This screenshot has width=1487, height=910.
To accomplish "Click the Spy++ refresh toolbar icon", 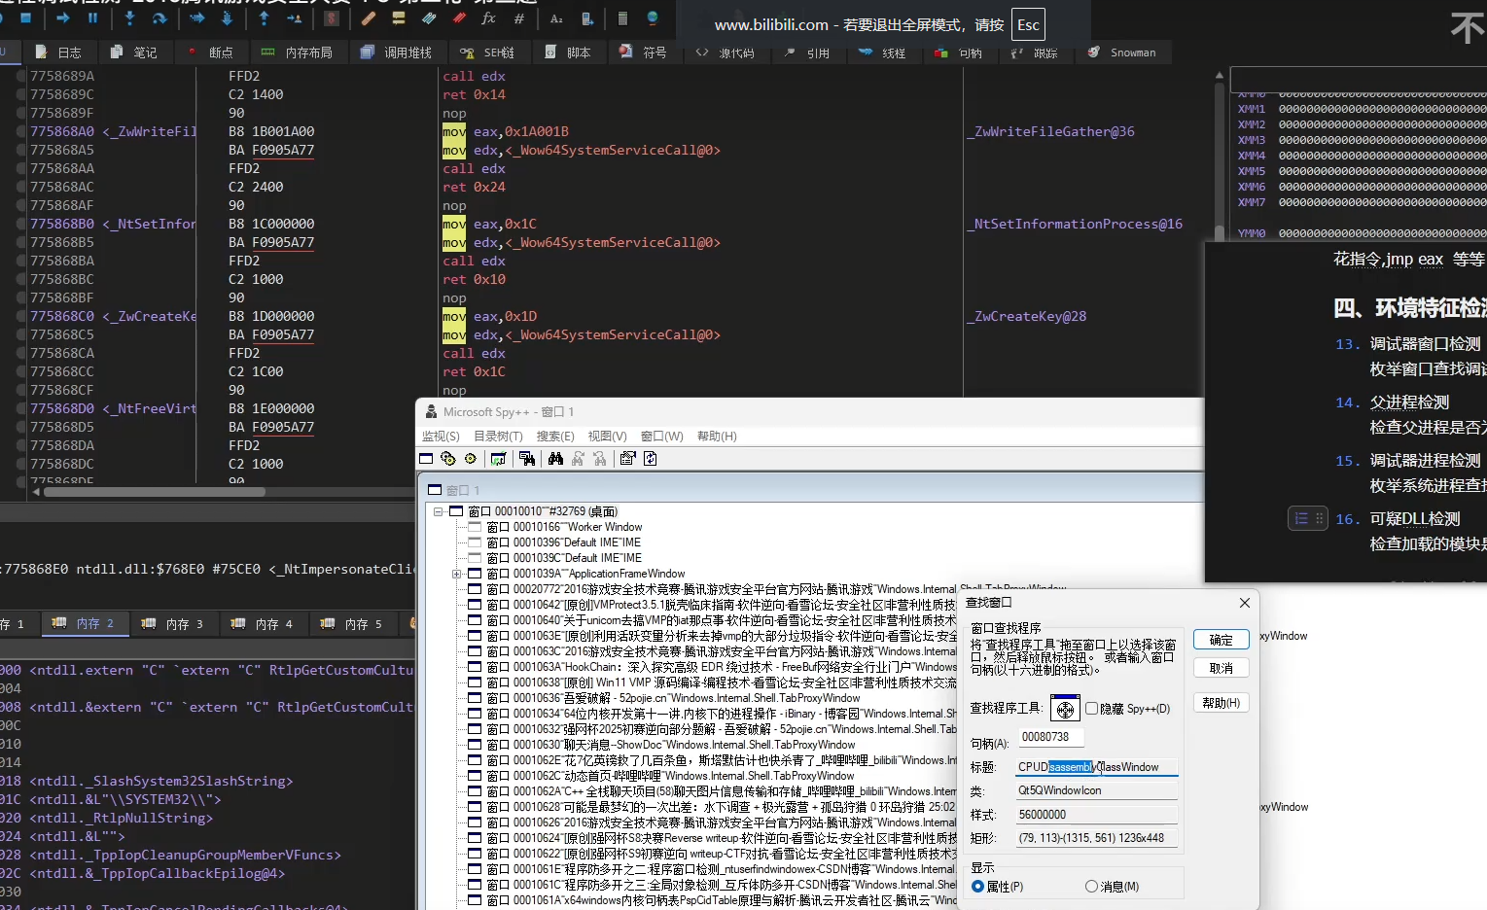I will point(650,459).
